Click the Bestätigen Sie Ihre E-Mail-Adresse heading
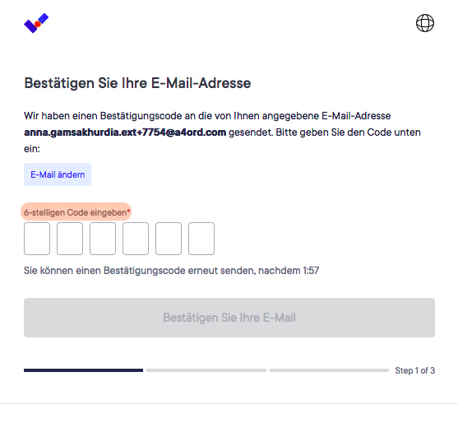 point(137,83)
